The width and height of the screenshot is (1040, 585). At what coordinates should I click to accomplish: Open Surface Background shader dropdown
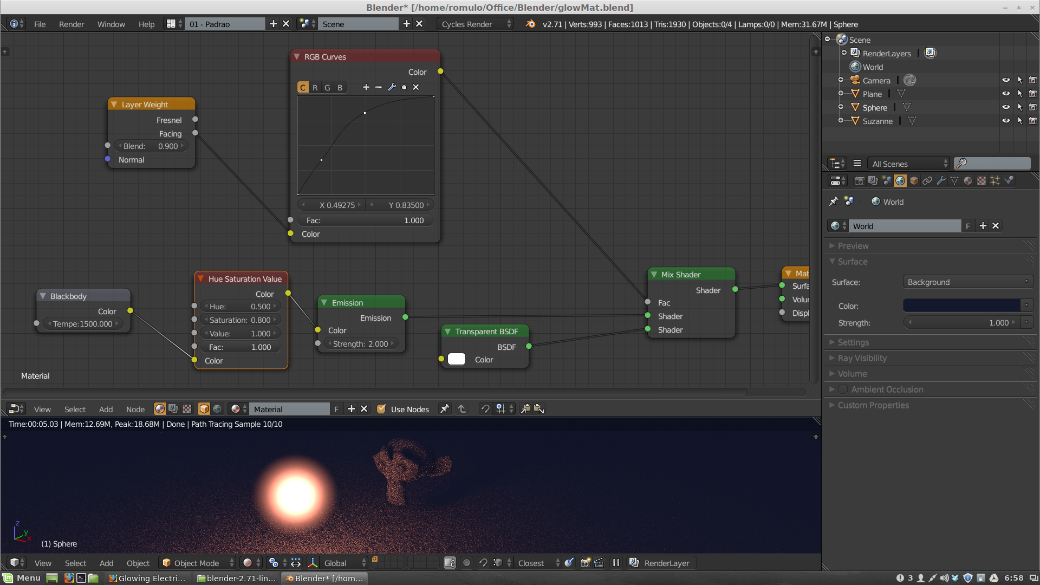coord(967,282)
